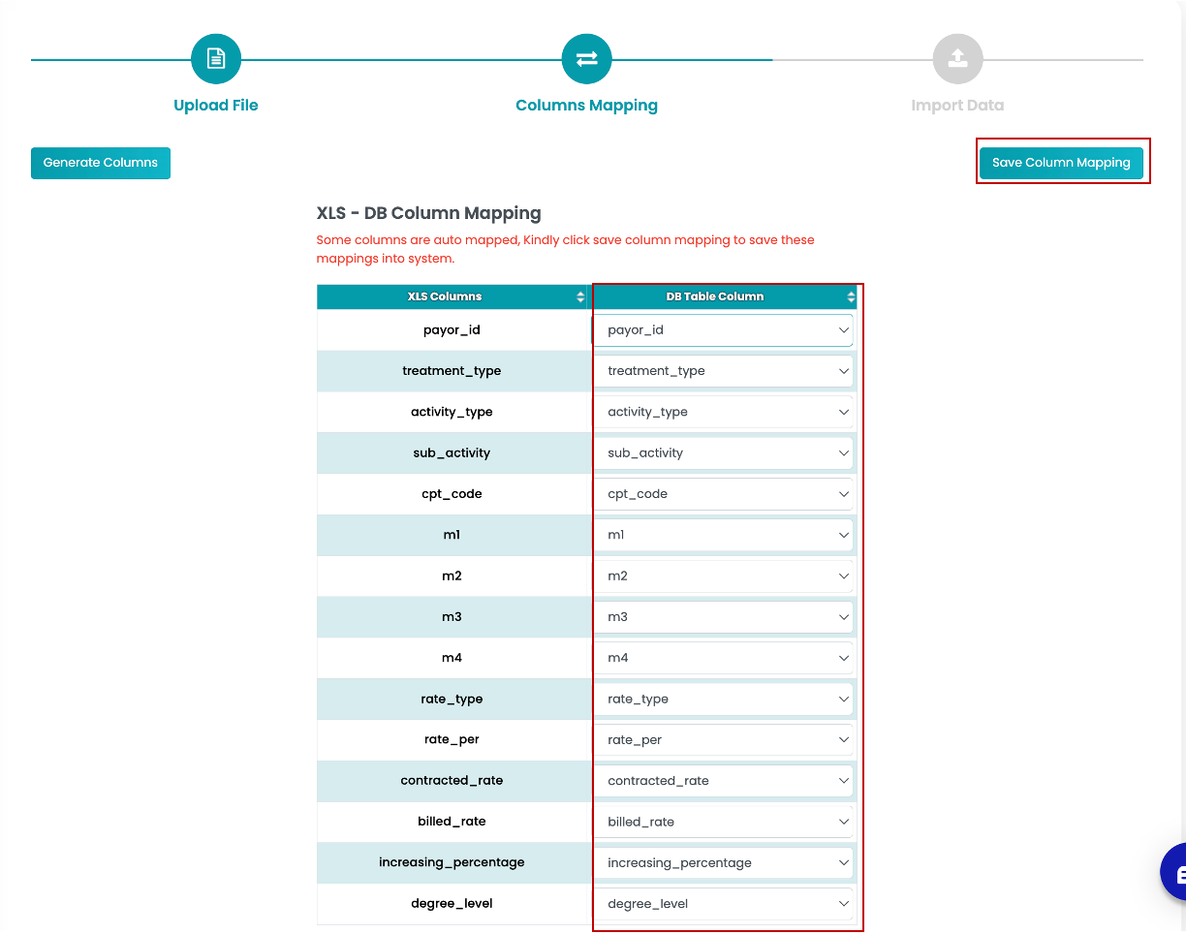This screenshot has height=934, width=1186.
Task: Click the m4 XLS column cell
Action: click(x=453, y=658)
